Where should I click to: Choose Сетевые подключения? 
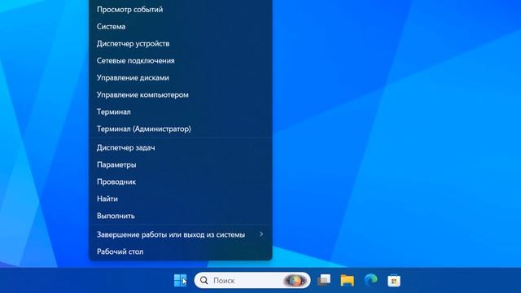181,61
